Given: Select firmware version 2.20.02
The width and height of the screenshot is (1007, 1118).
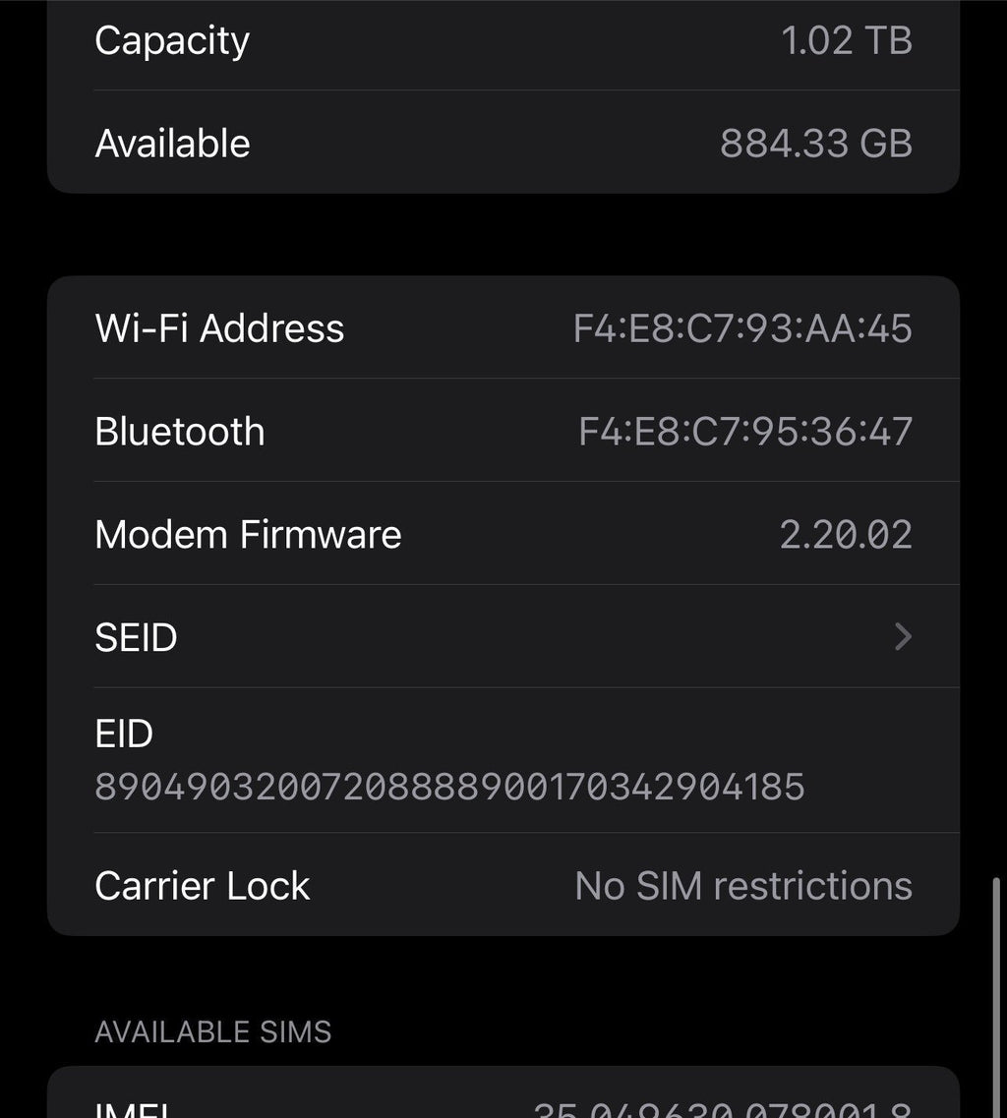Looking at the screenshot, I should click(845, 534).
